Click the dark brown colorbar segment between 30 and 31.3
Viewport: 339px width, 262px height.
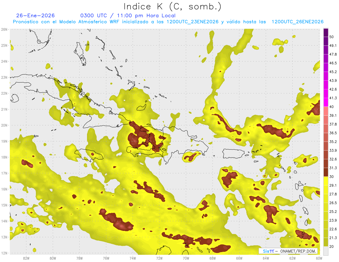point(326,172)
